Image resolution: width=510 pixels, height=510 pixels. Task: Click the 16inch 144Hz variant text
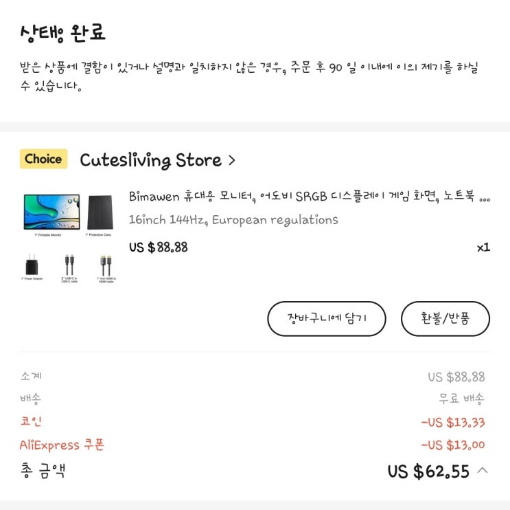click(x=233, y=220)
